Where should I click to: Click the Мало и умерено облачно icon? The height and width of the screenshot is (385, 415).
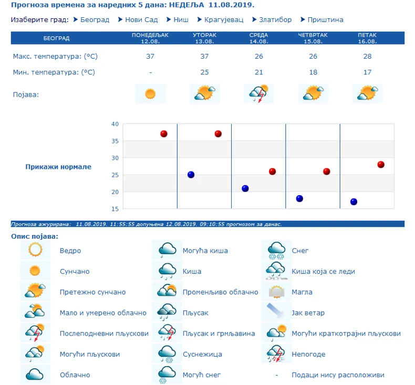point(35,312)
